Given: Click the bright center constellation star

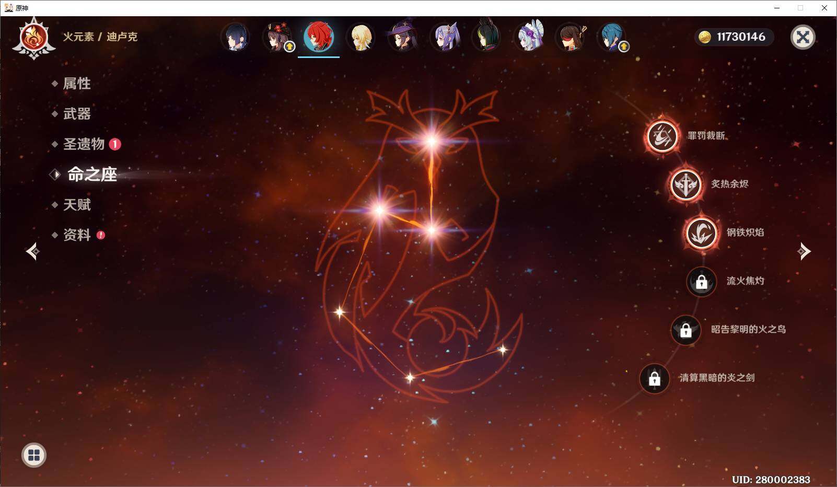Looking at the screenshot, I should [432, 229].
